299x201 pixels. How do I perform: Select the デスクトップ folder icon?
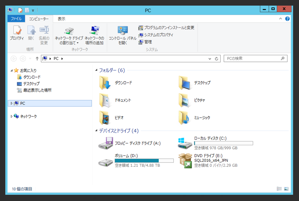pyautogui.click(x=184, y=83)
